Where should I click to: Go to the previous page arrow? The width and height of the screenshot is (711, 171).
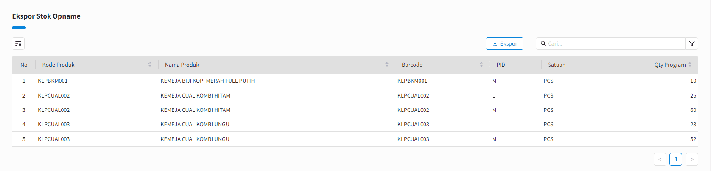coord(660,159)
